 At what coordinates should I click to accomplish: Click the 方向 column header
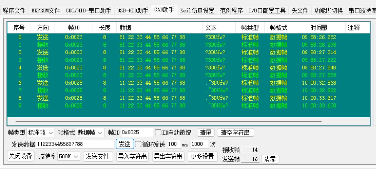43,28
